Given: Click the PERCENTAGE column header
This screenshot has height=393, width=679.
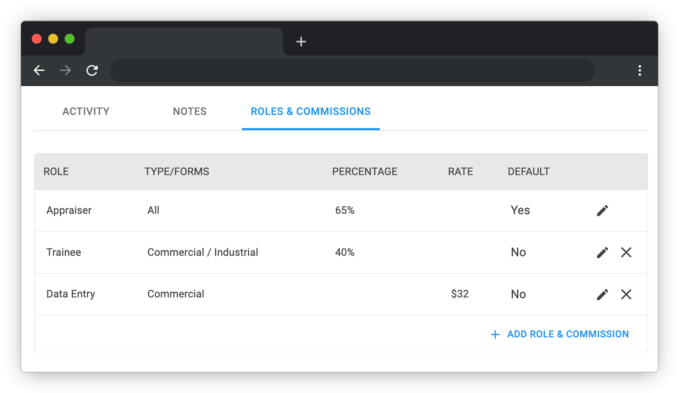Looking at the screenshot, I should click(365, 171).
